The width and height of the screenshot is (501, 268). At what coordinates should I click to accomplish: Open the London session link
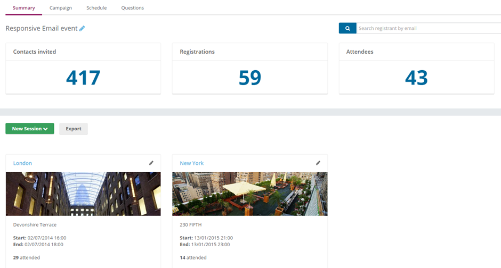click(22, 163)
